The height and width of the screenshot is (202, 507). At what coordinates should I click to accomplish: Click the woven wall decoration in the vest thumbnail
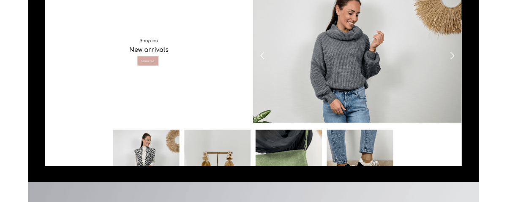point(172,141)
